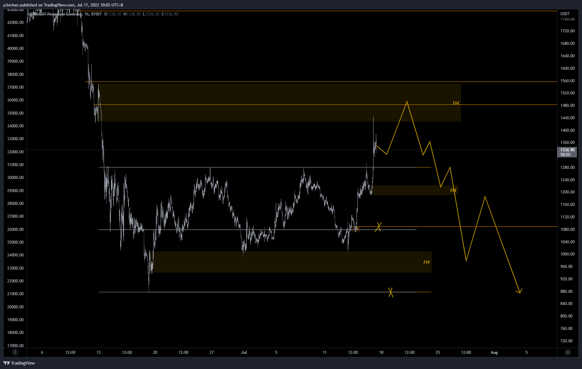
Task: Click the 1480.00 right price label
Action: [568, 105]
